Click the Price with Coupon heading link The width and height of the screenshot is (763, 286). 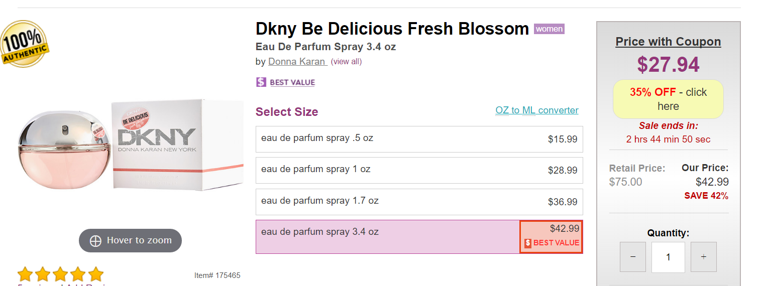[668, 42]
